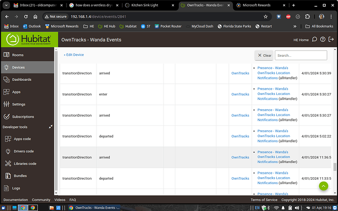Click the Hubitat logo
This screenshot has width=338, height=211.
pos(29,40)
